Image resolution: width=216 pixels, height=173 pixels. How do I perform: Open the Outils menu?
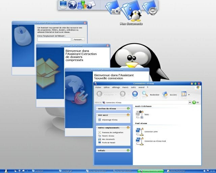[x=133, y=87]
